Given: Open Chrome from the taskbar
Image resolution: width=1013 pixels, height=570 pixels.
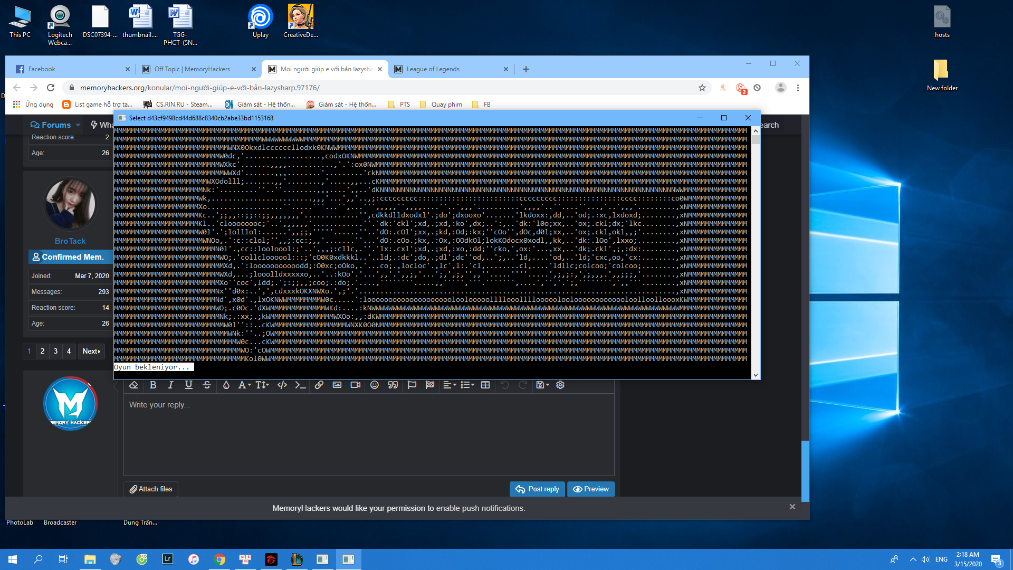Looking at the screenshot, I should 219,559.
